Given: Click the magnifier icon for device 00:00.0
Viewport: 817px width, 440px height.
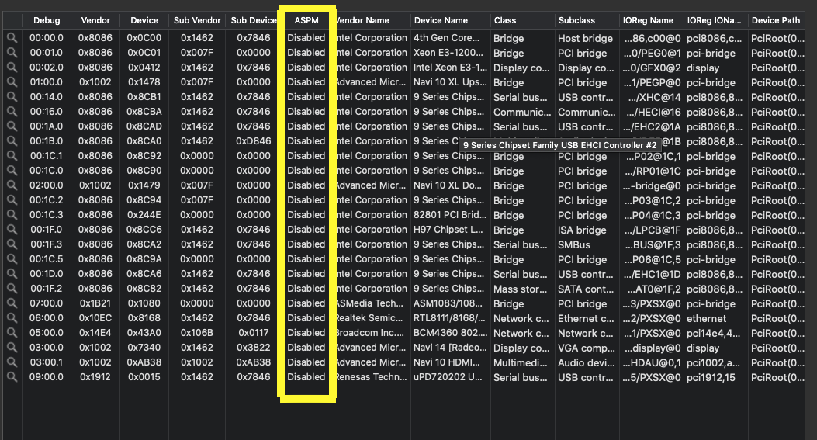Looking at the screenshot, I should pos(12,38).
